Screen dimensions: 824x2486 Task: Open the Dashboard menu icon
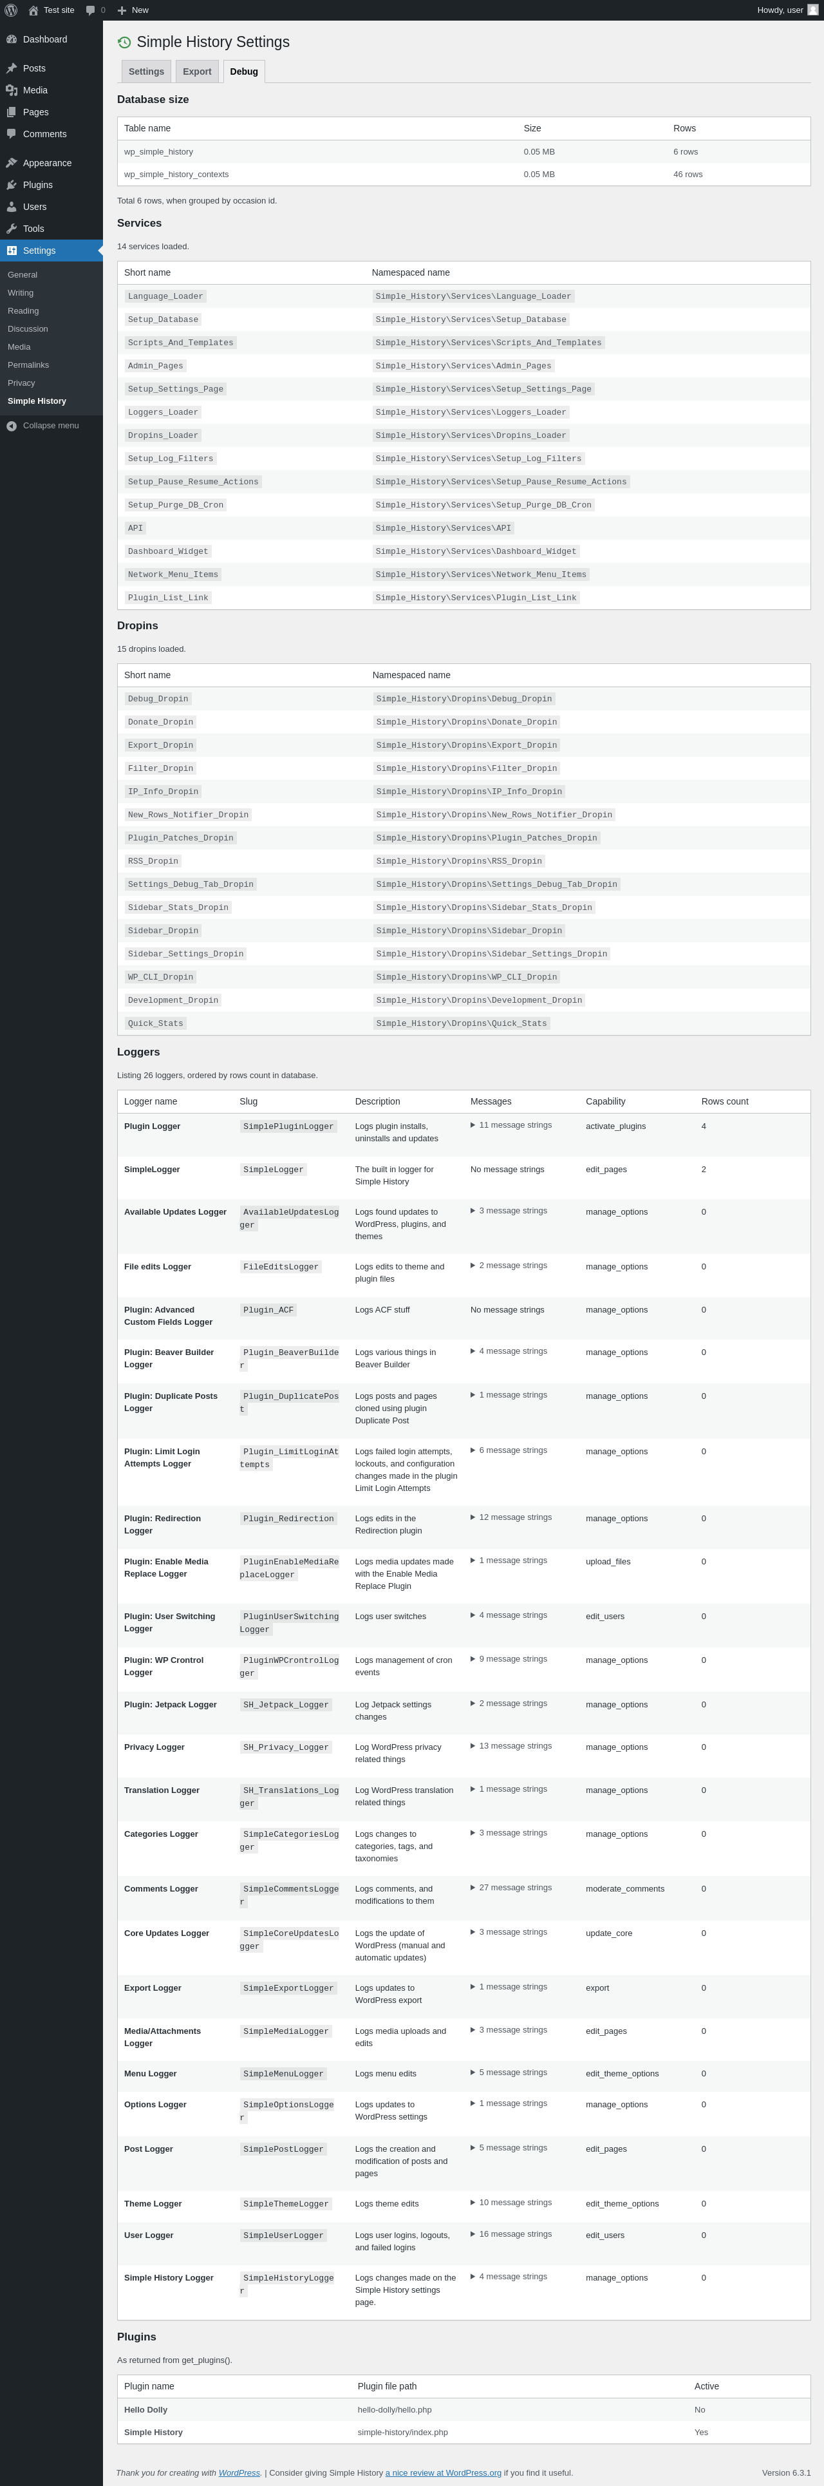point(12,39)
